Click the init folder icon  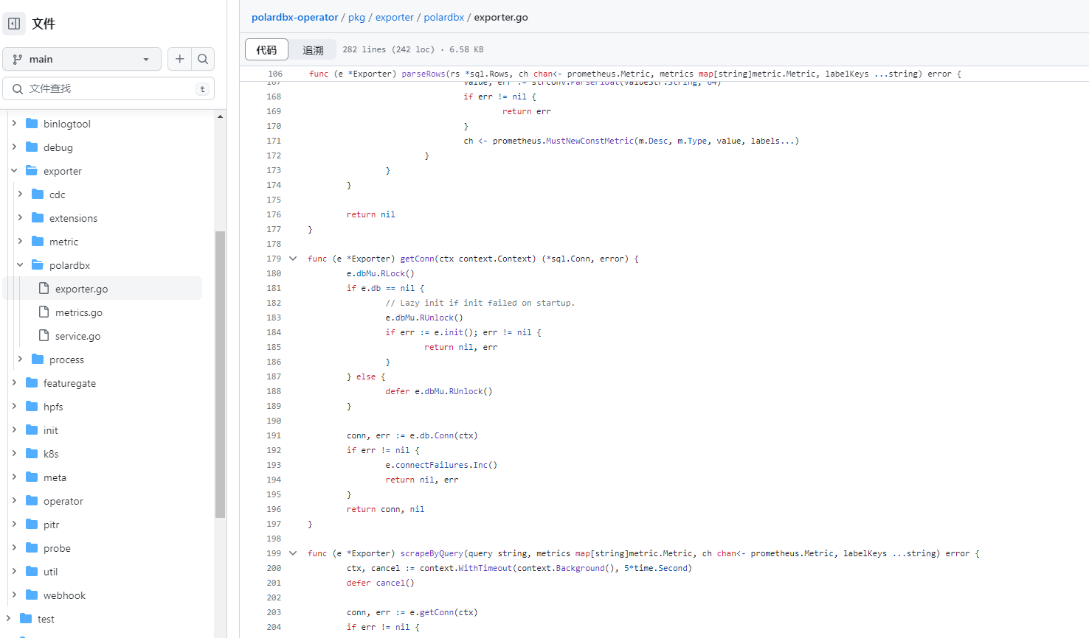coord(32,430)
